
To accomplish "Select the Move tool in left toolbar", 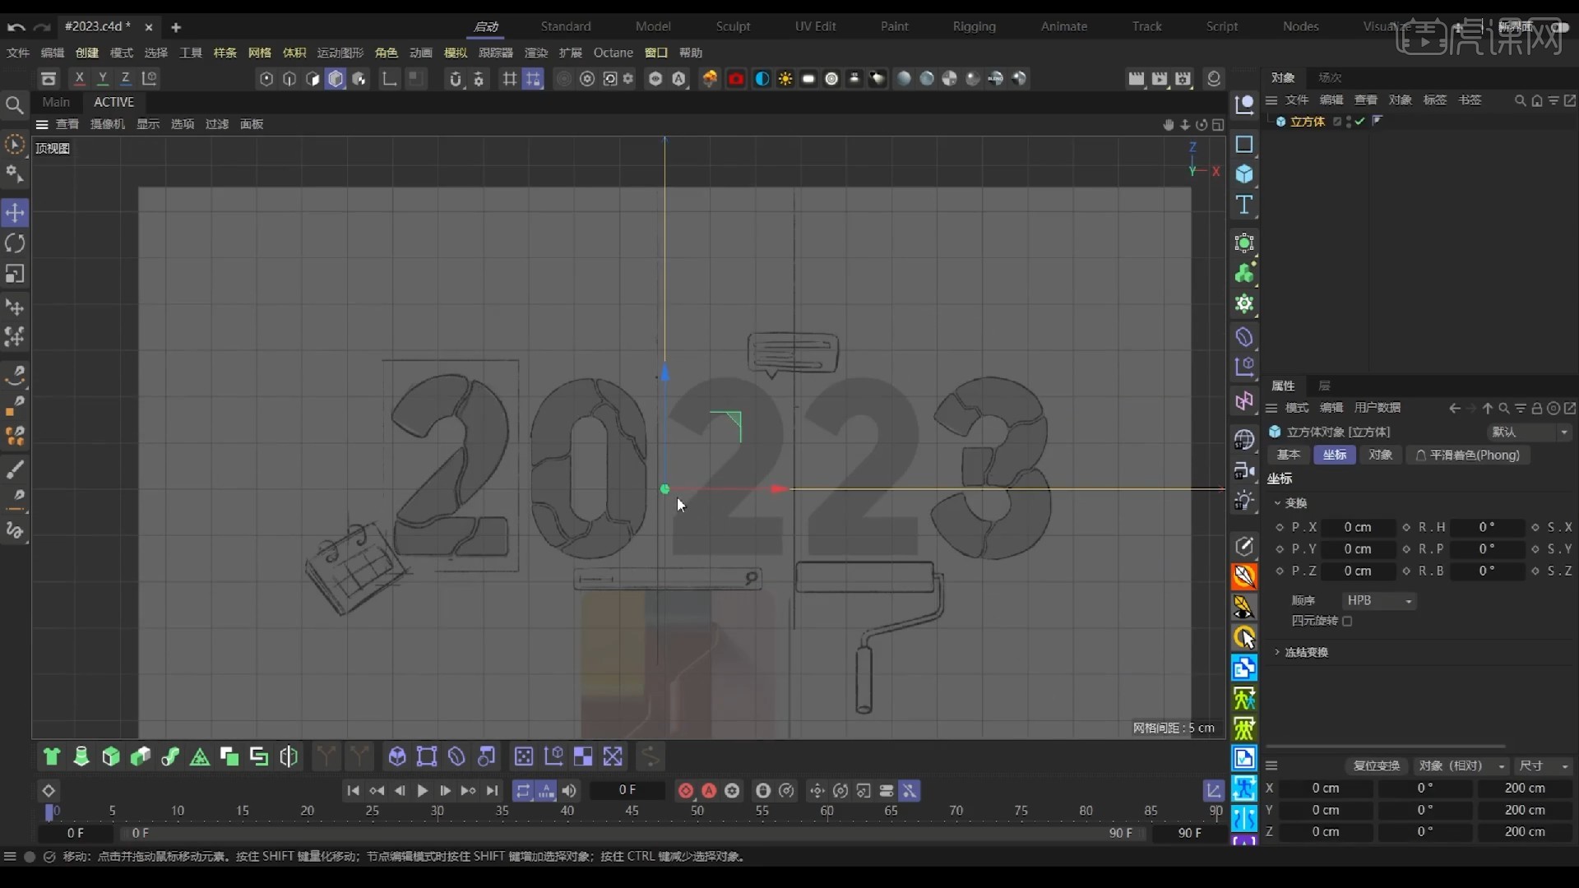I will (x=15, y=212).
